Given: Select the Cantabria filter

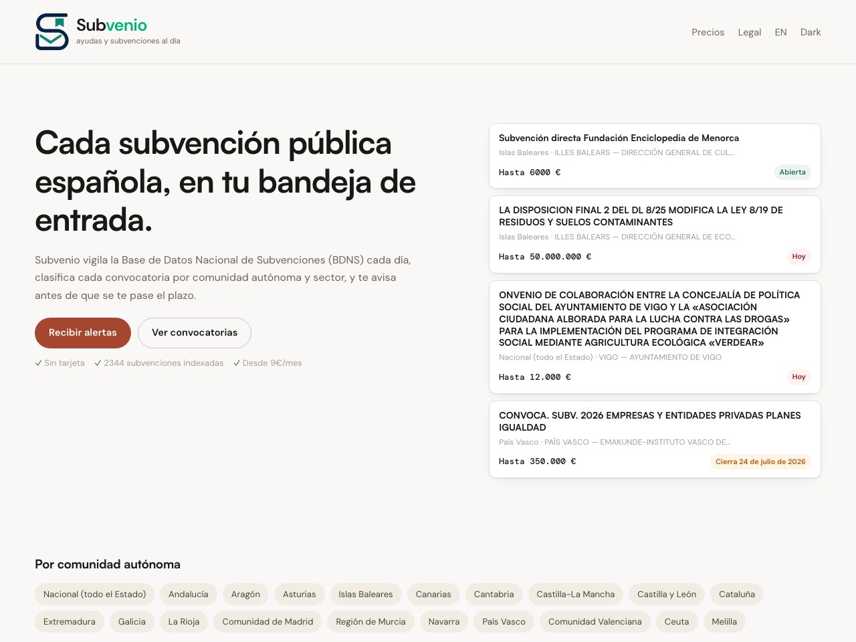Looking at the screenshot, I should (494, 595).
